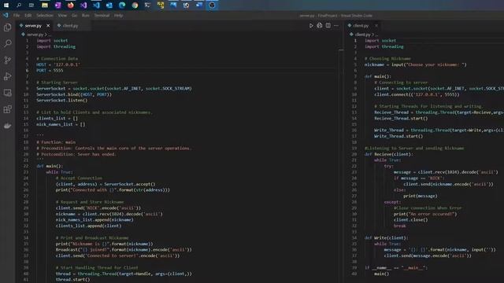Launch Google Chrome from the taskbar

pos(135,6)
